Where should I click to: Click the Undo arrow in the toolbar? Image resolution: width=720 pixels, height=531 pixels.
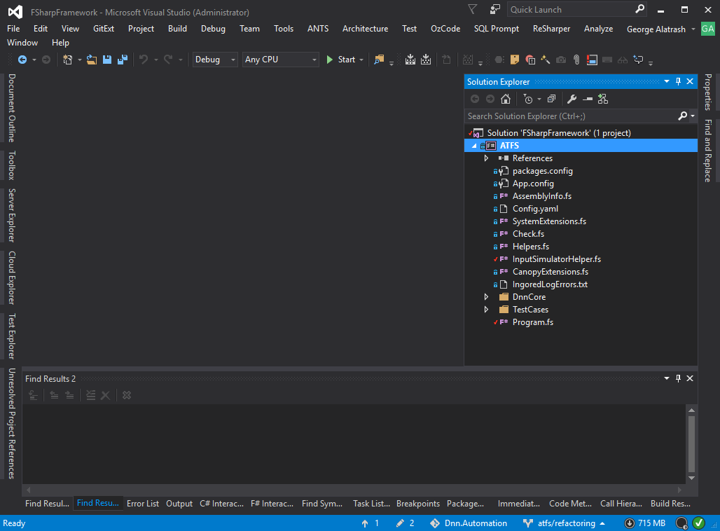[144, 60]
